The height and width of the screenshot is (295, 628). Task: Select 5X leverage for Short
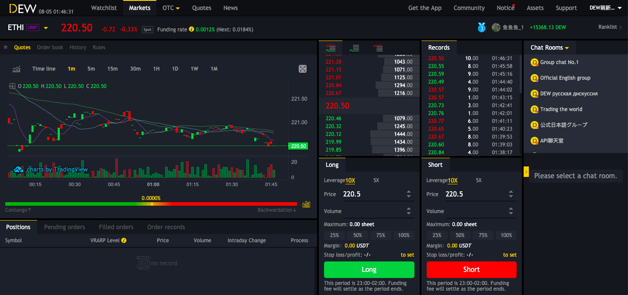coord(479,180)
